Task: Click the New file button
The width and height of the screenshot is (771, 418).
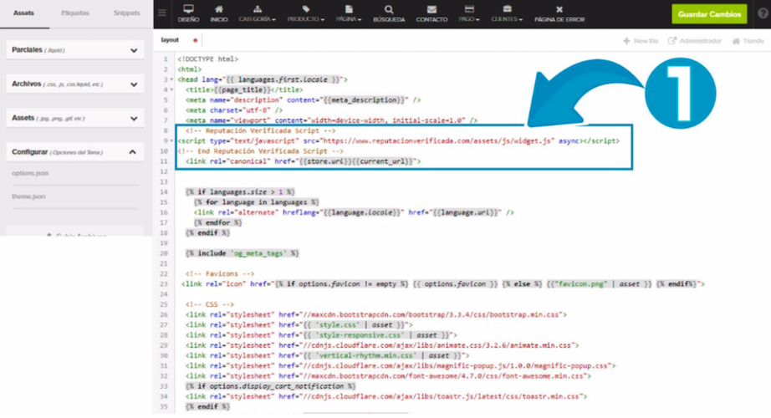Action: click(641, 41)
